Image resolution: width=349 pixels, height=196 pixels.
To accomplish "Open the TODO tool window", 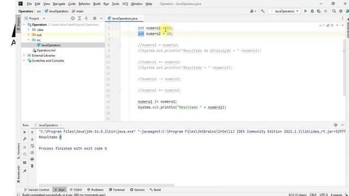I will [x=76, y=190].
